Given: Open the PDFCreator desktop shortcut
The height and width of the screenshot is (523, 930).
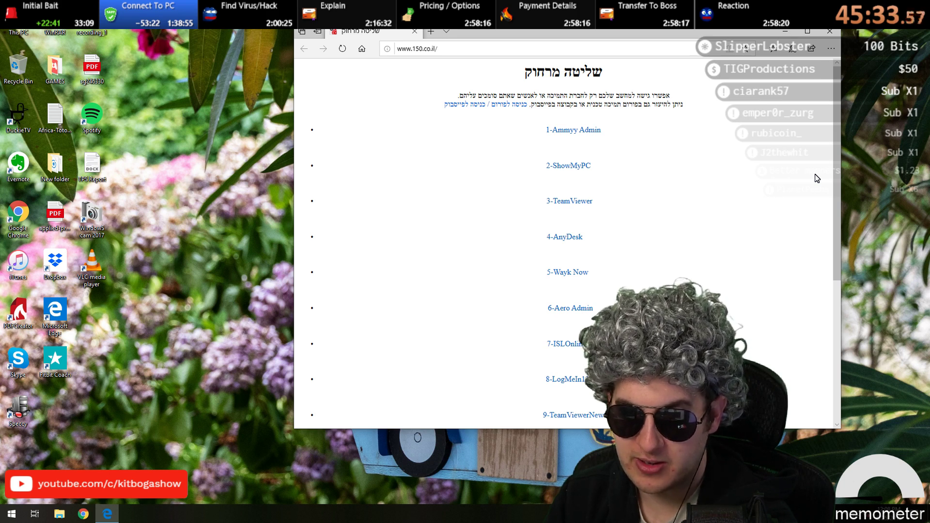Looking at the screenshot, I should (18, 313).
